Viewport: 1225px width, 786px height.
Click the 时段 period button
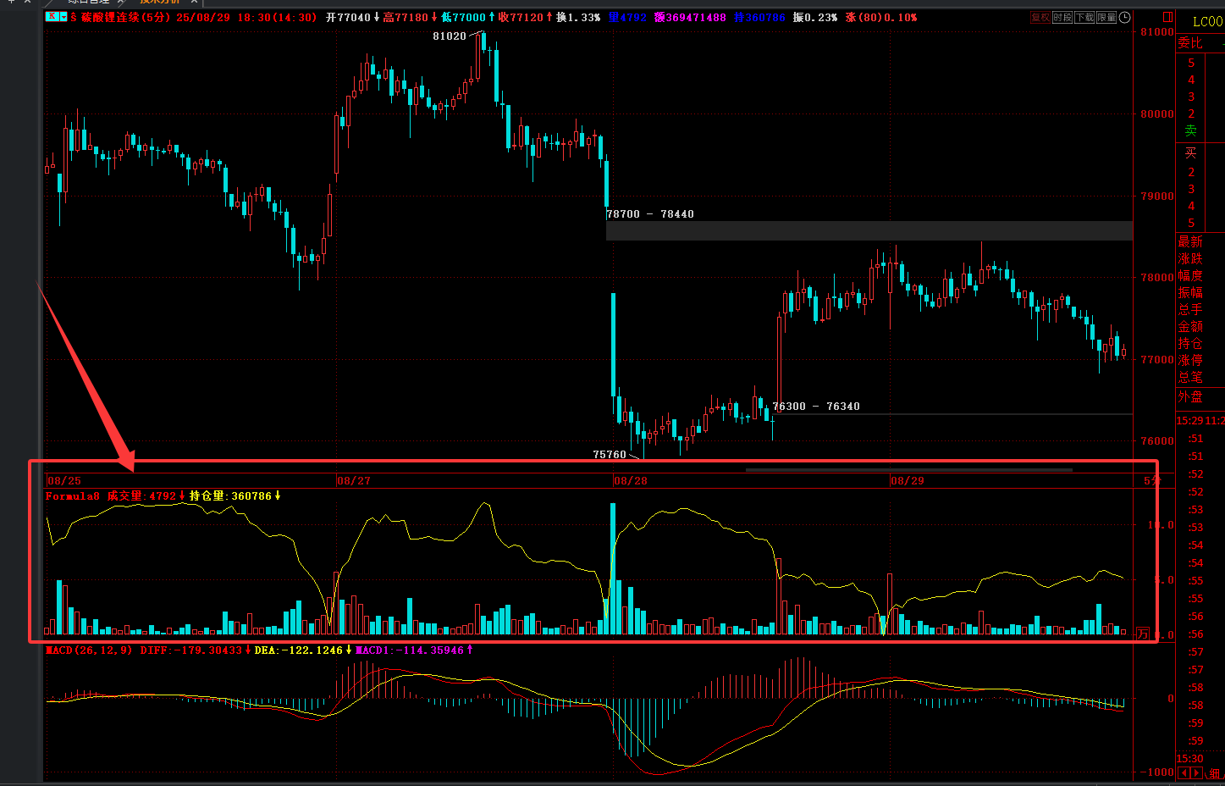coord(1062,17)
